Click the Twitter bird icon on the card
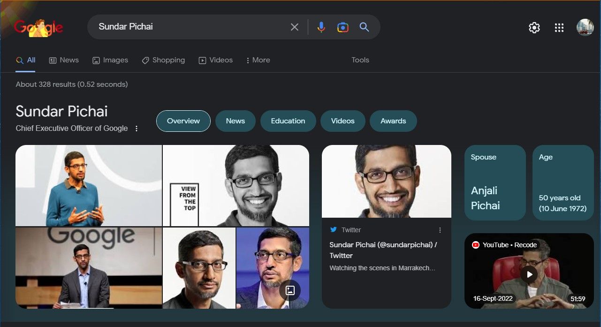Viewport: 601px width, 327px height. [334, 229]
